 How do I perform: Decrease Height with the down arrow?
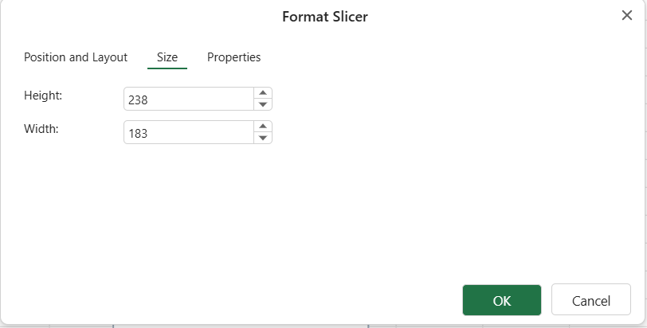click(263, 104)
